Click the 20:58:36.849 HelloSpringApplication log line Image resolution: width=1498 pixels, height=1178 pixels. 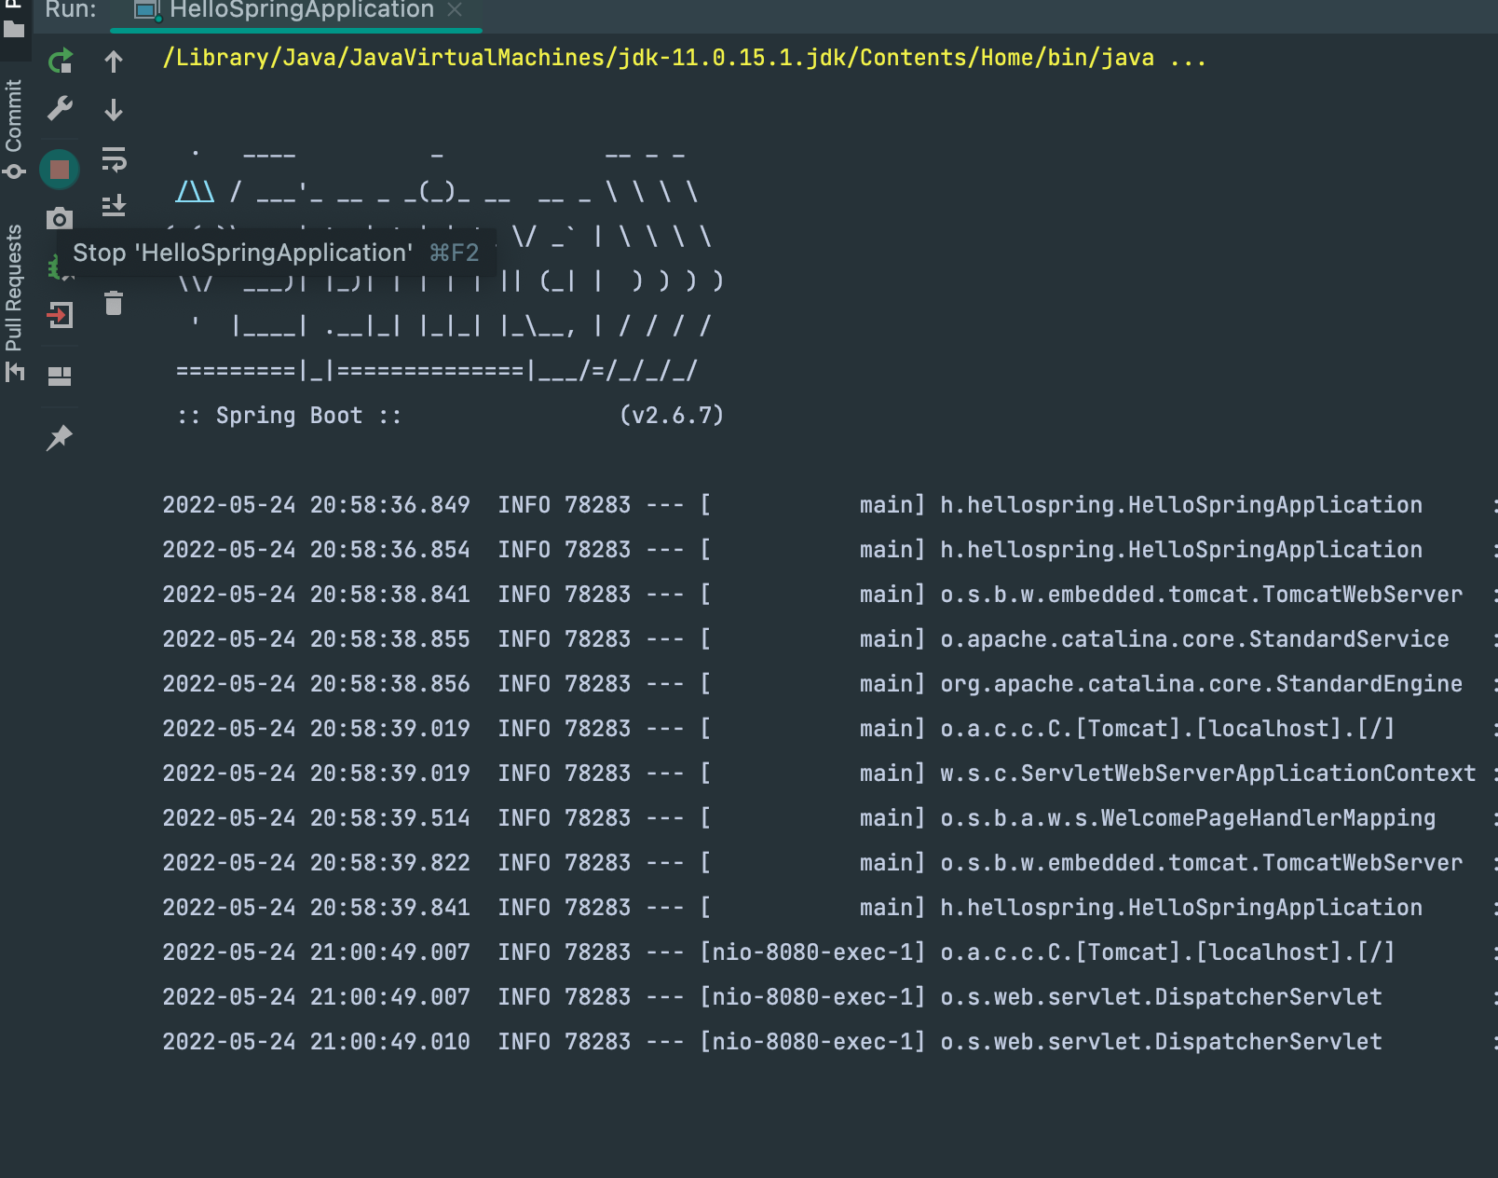[828, 505]
